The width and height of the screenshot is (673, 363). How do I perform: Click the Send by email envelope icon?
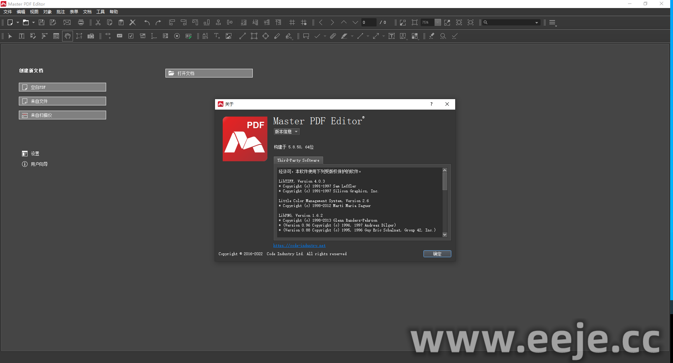click(x=67, y=23)
